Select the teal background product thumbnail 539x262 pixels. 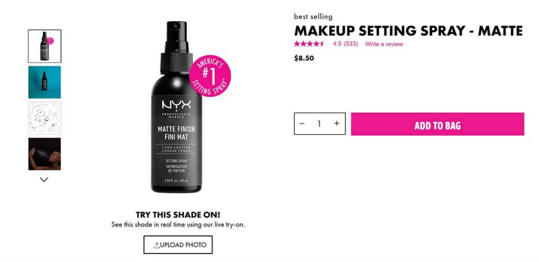[x=45, y=83]
